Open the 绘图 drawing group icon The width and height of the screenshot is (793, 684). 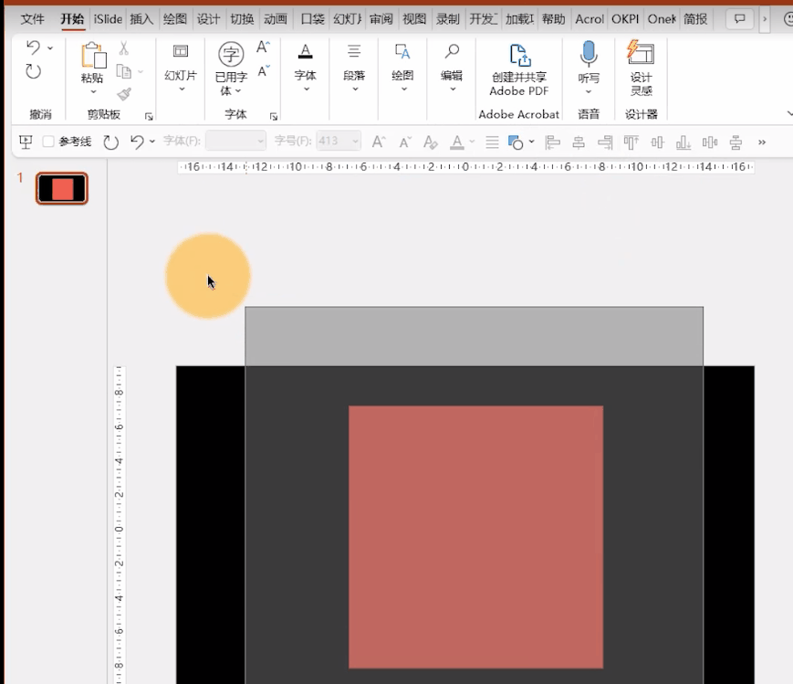coord(402,52)
